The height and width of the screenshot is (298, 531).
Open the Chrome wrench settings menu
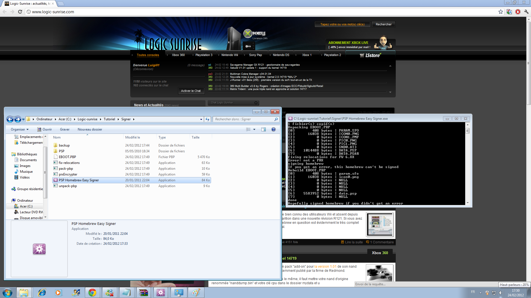(526, 12)
